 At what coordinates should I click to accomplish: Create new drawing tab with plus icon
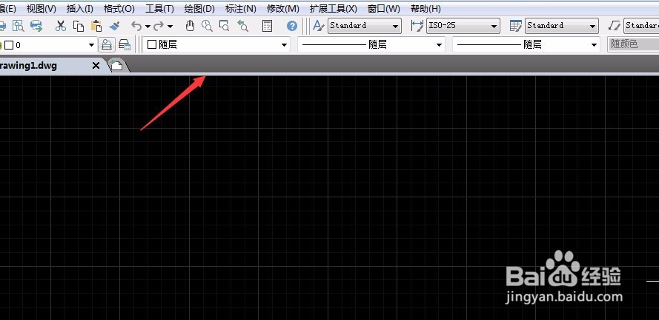pyautogui.click(x=117, y=65)
